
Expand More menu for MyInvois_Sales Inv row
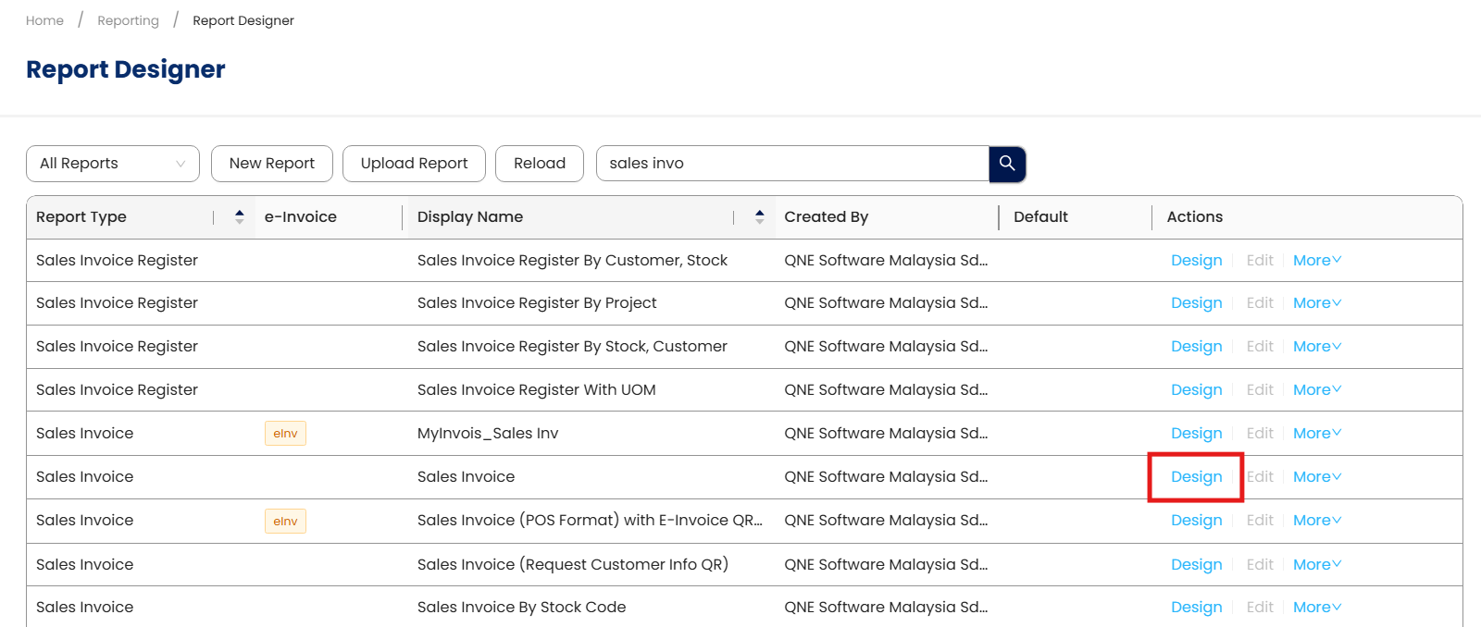pyautogui.click(x=1316, y=434)
